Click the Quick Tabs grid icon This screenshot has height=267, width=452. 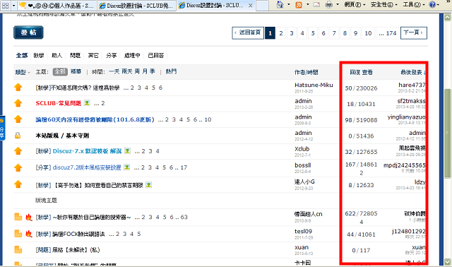coord(6,5)
